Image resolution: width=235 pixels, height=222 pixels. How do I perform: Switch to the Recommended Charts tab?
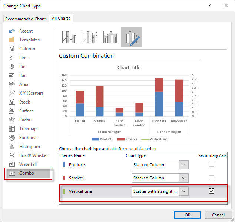[26, 19]
